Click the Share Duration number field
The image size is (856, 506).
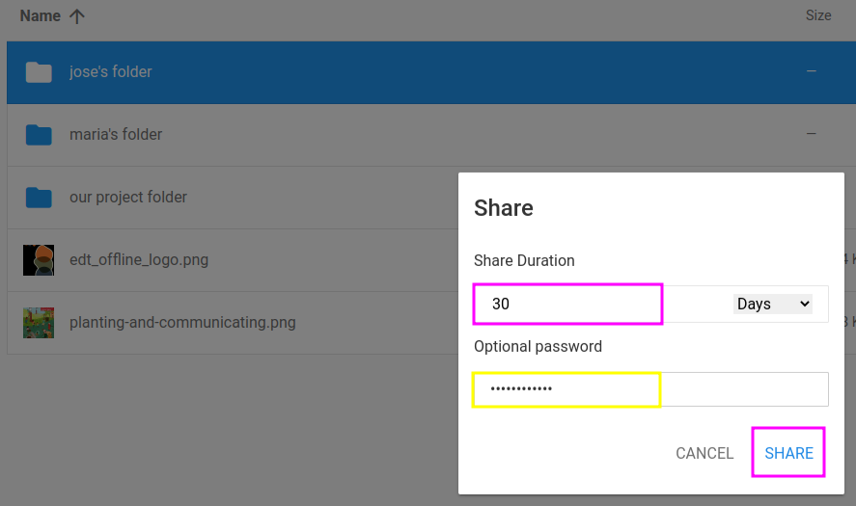(x=567, y=304)
